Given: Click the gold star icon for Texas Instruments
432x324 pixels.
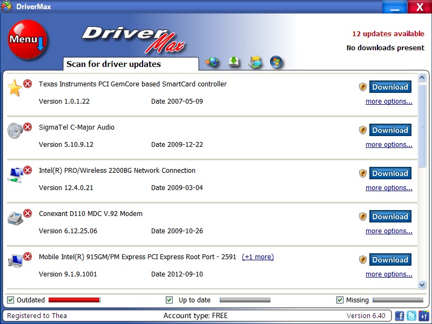Looking at the screenshot, I should [x=15, y=88].
